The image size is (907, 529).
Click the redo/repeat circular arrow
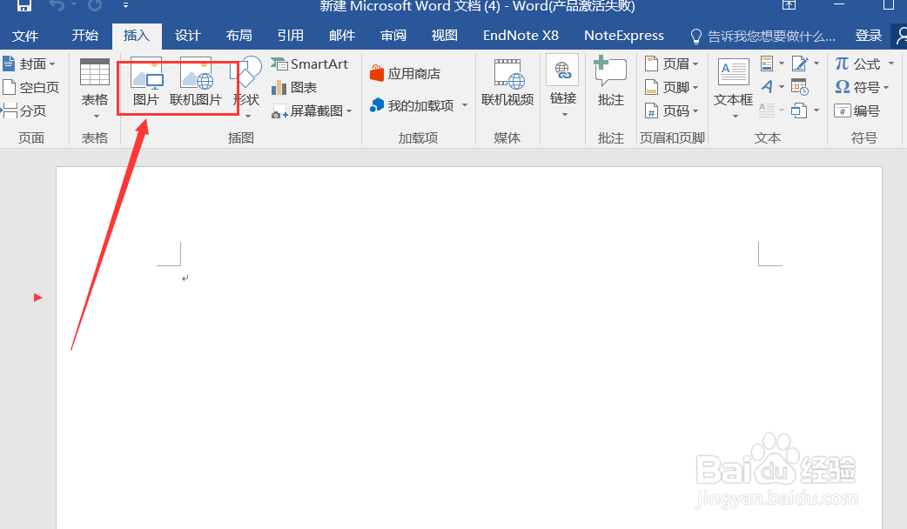pyautogui.click(x=95, y=6)
